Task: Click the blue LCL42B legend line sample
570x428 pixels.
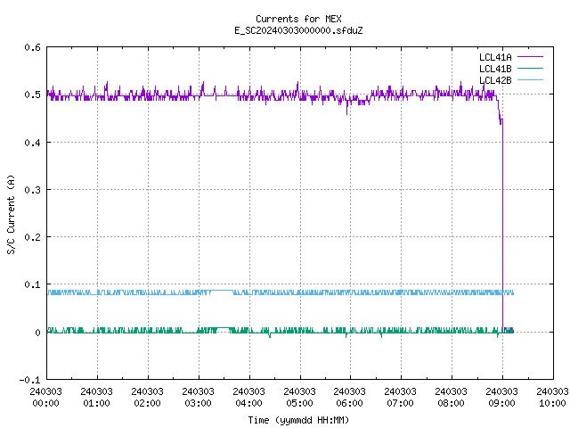Action: (x=530, y=79)
